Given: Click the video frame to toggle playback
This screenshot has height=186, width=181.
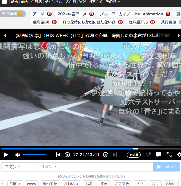Looking at the screenshot, I should [91, 94].
